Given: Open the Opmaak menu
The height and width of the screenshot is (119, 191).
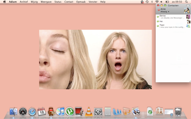Looking at the screenshot, I should pyautogui.click(x=81, y=2).
